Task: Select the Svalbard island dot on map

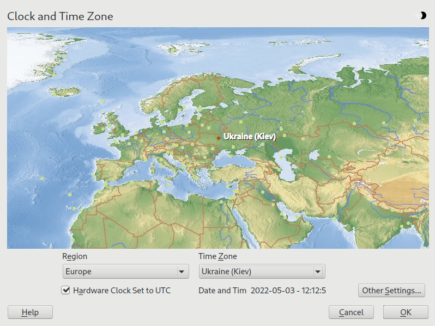Action: pyautogui.click(x=172, y=51)
